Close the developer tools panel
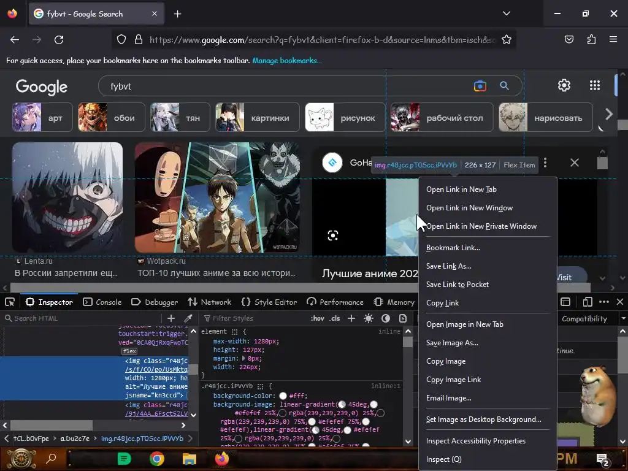Image resolution: width=628 pixels, height=471 pixels. 619,302
